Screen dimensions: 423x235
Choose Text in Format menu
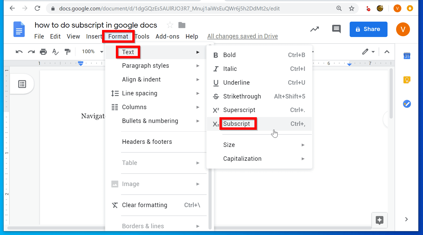[x=156, y=52]
